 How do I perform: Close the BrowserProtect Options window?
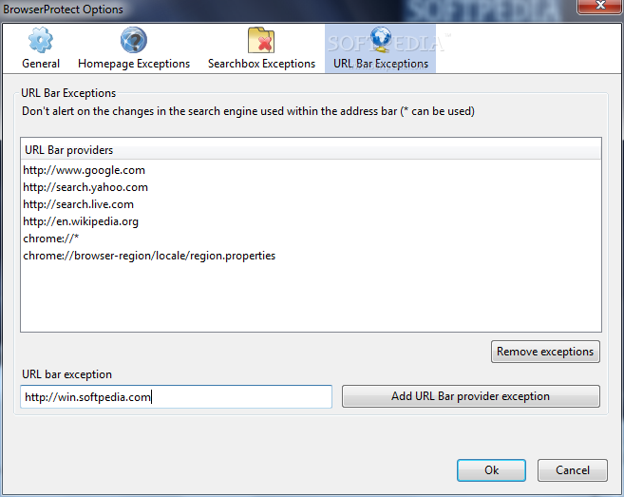click(x=600, y=6)
